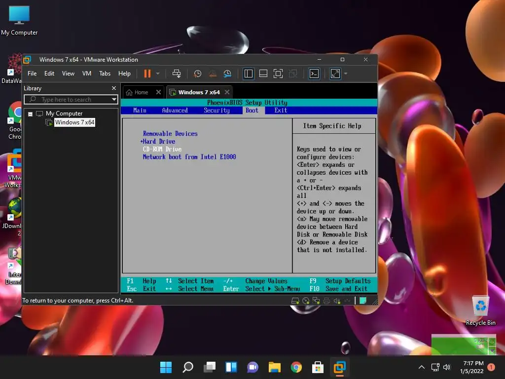
Task: Open the Tabs menu
Action: [105, 74]
